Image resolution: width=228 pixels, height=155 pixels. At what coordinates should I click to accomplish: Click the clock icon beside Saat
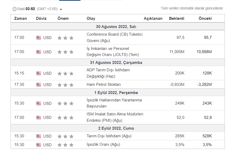(14, 9)
